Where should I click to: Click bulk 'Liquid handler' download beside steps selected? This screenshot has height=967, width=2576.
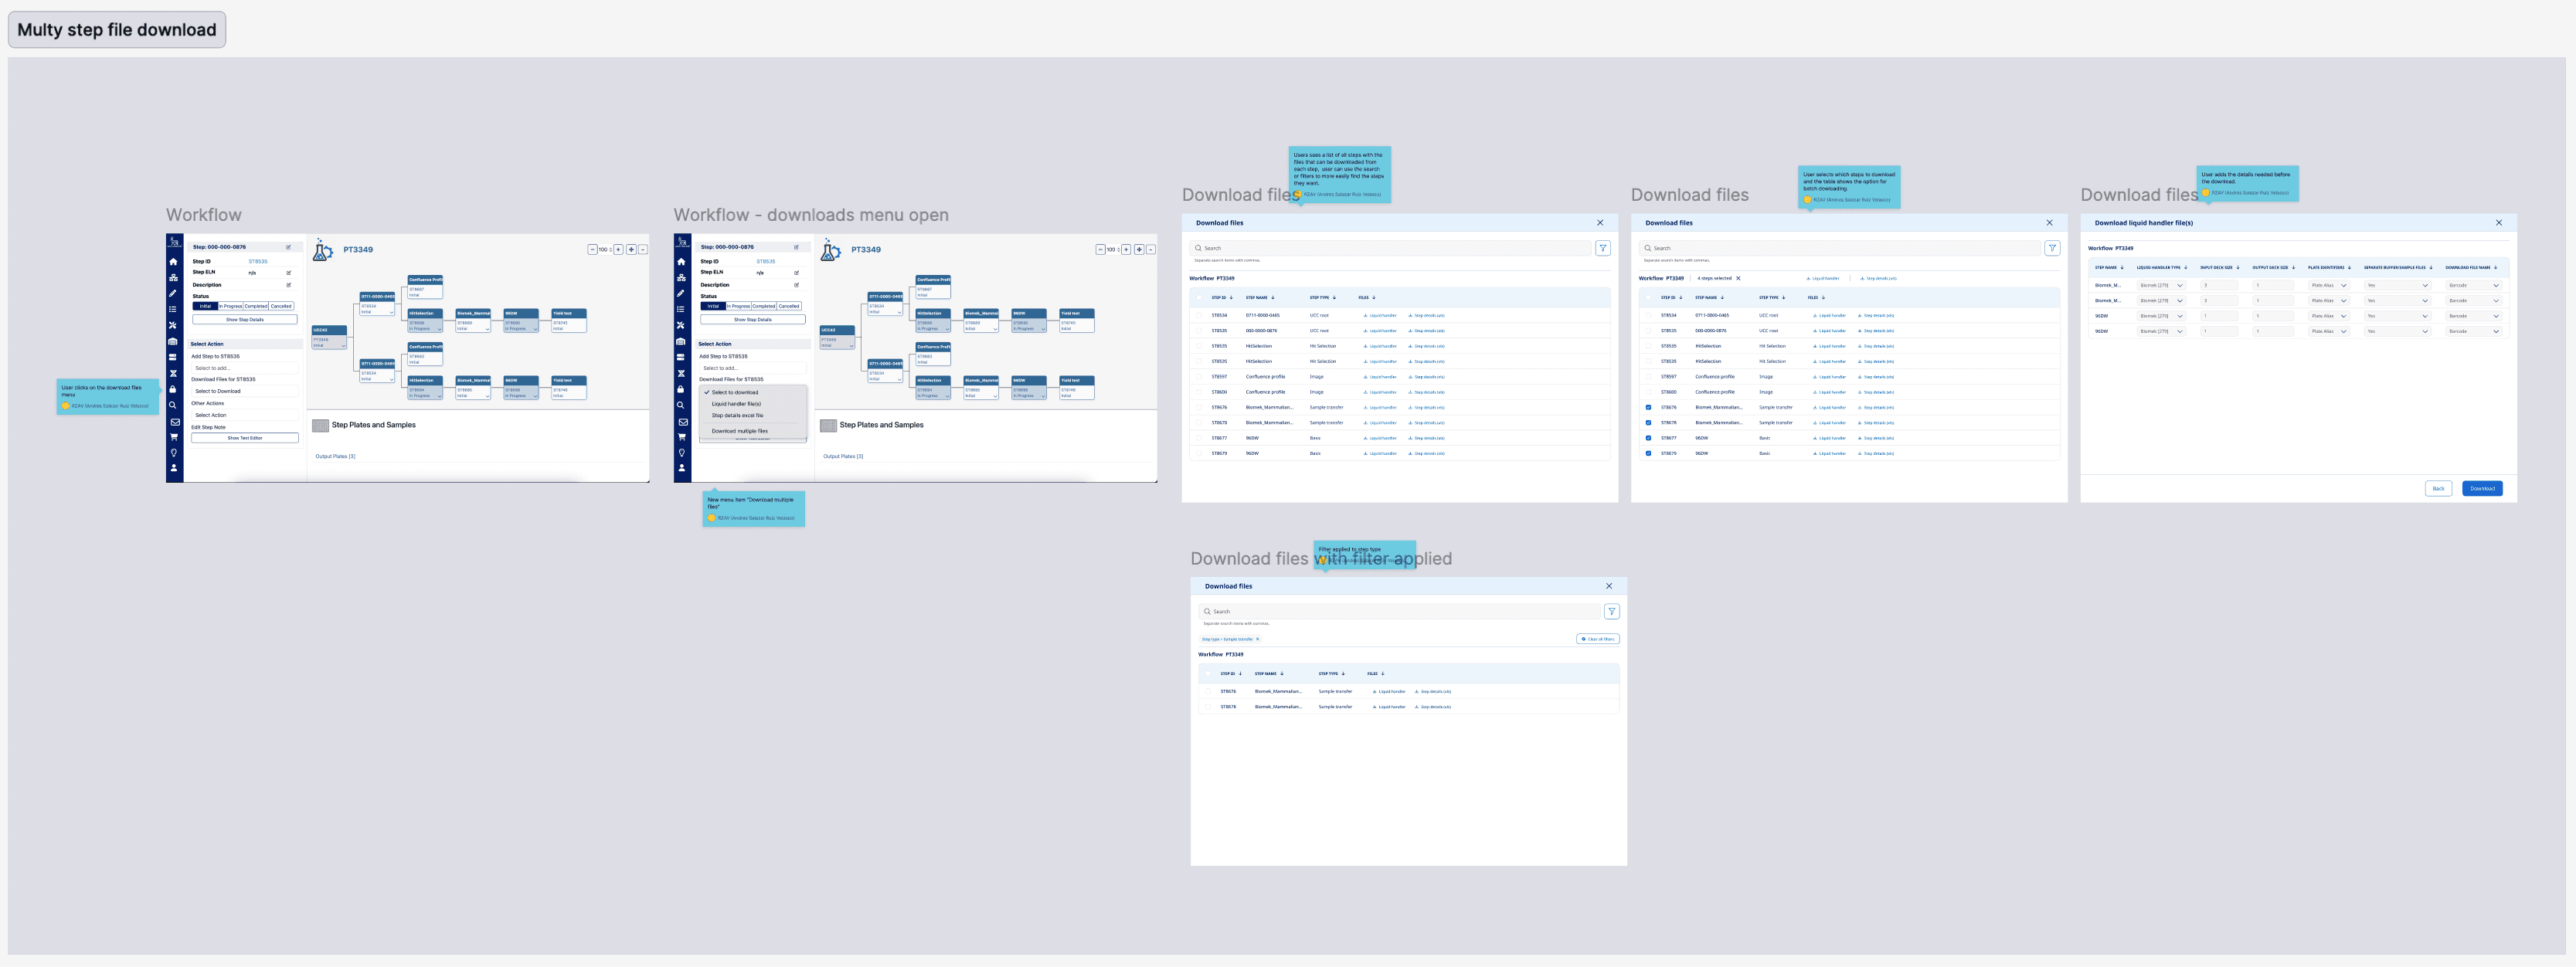point(1823,278)
